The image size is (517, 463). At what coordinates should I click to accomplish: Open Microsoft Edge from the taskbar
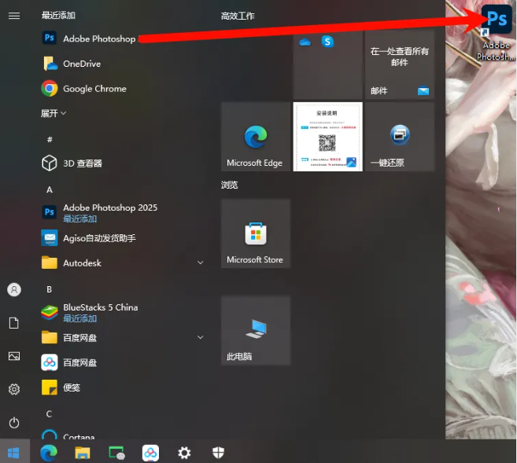pos(49,453)
